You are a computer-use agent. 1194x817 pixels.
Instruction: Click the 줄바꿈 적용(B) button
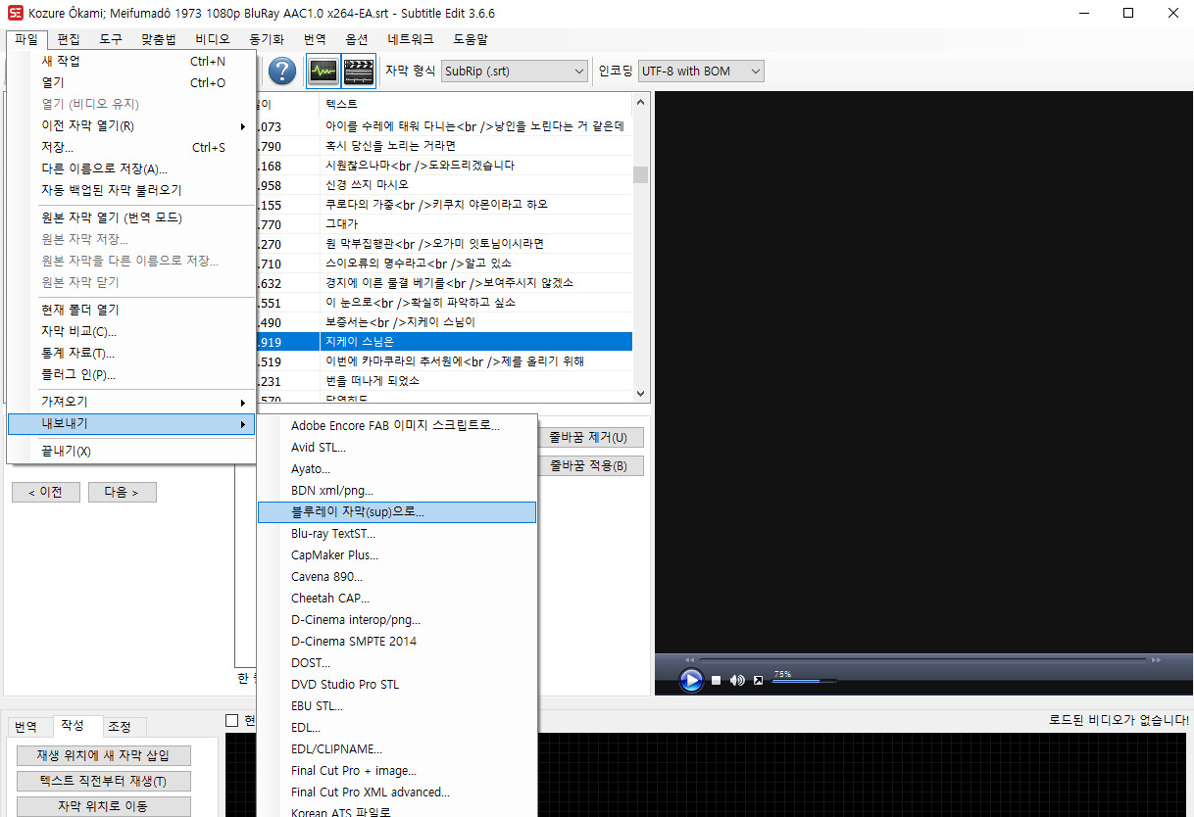(590, 465)
